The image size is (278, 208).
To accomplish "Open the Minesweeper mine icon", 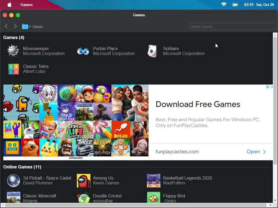I will pos(13,51).
